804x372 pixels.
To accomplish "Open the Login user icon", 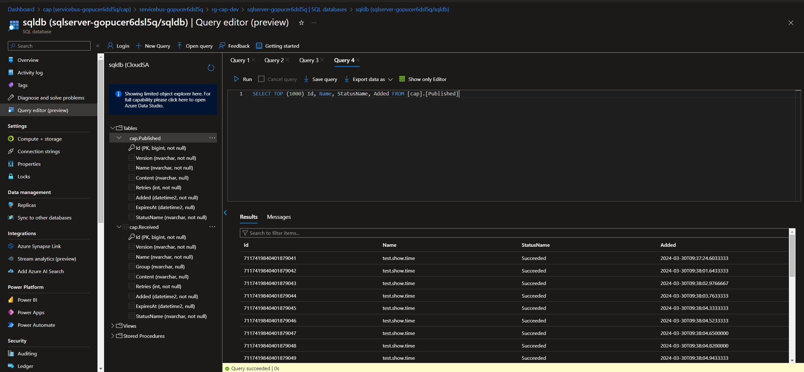I will click(x=110, y=46).
